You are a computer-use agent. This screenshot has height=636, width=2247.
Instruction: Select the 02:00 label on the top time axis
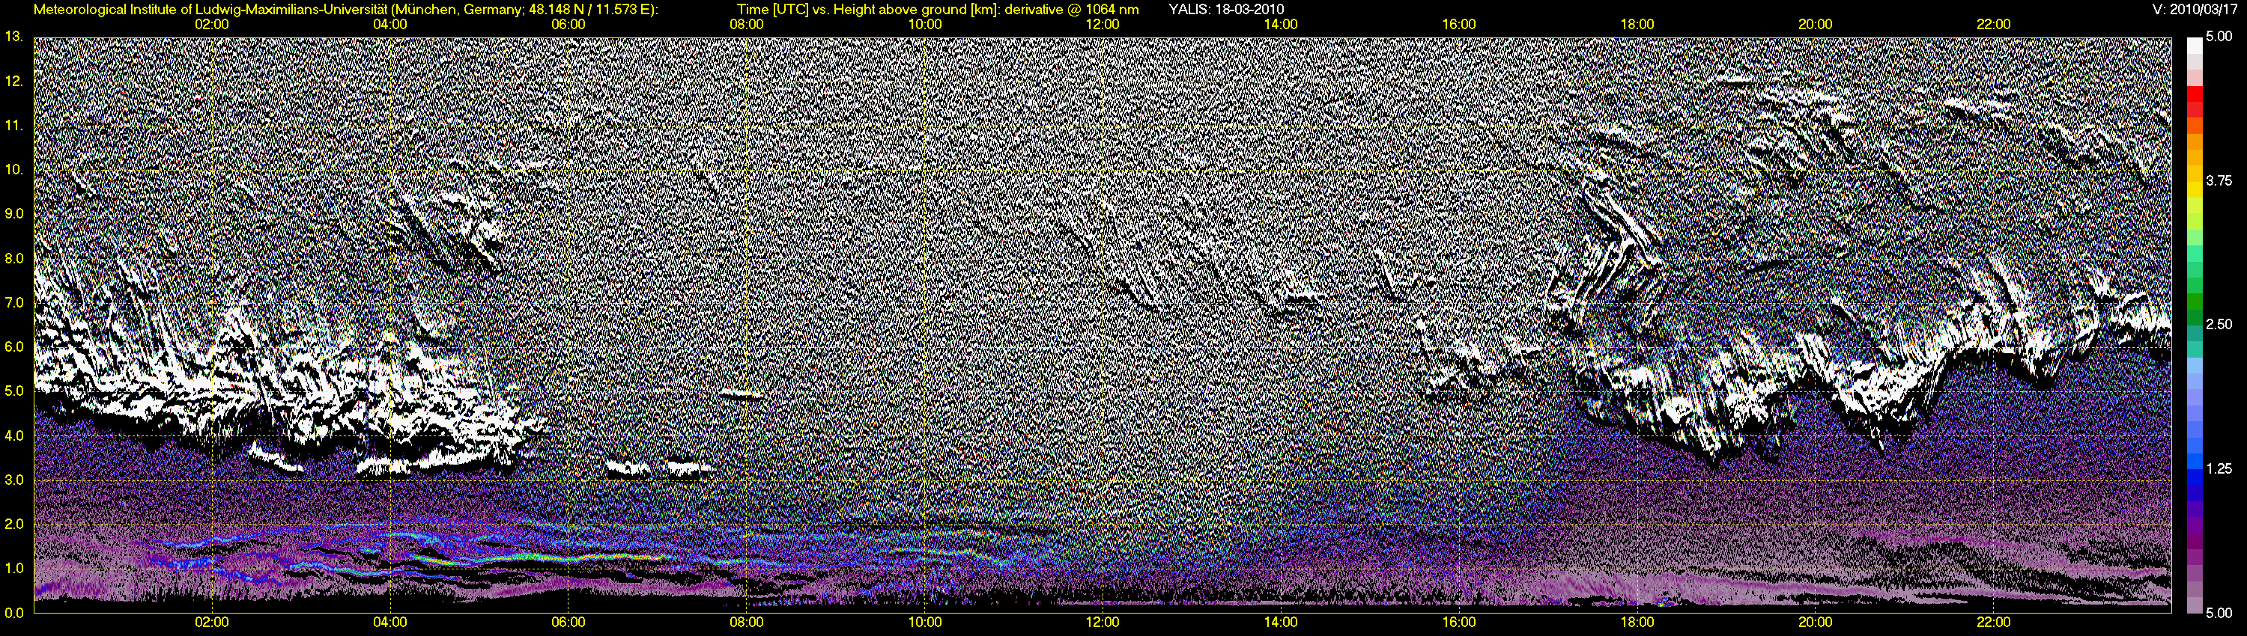pyautogui.click(x=212, y=25)
